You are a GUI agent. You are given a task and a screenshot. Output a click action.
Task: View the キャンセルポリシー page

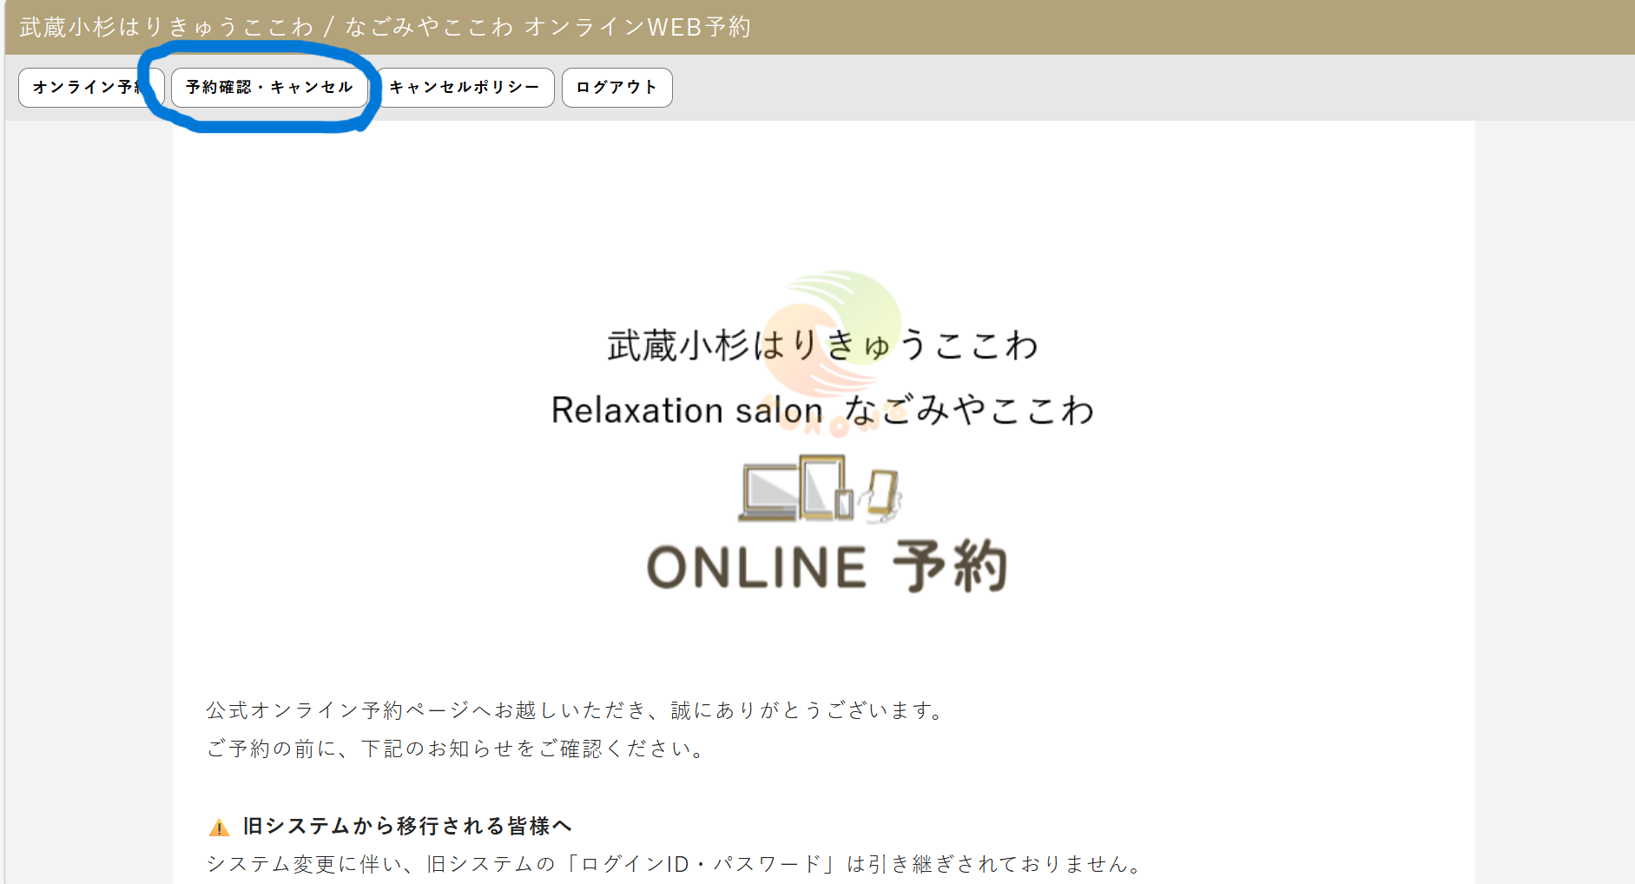click(465, 88)
